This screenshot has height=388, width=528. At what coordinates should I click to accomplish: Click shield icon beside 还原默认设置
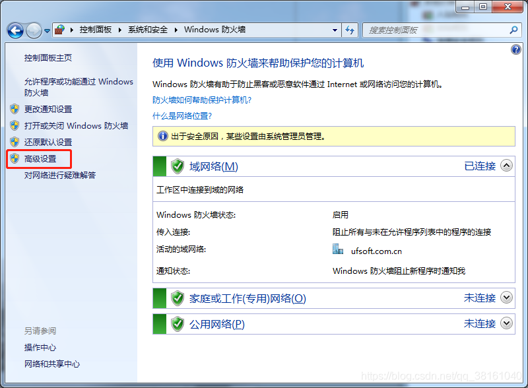click(x=15, y=142)
